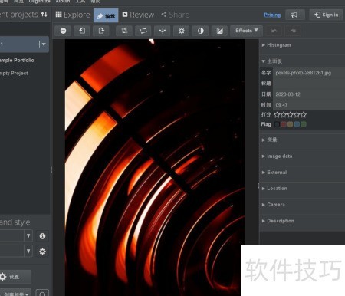Select the straighten tool
345x296 pixels.
(x=143, y=31)
